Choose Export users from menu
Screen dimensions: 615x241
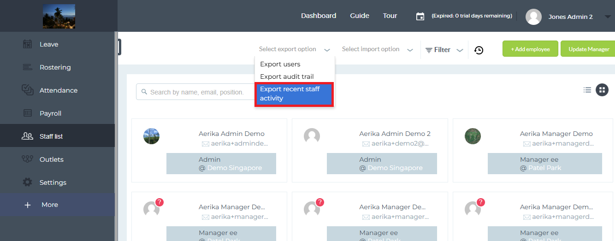(280, 64)
